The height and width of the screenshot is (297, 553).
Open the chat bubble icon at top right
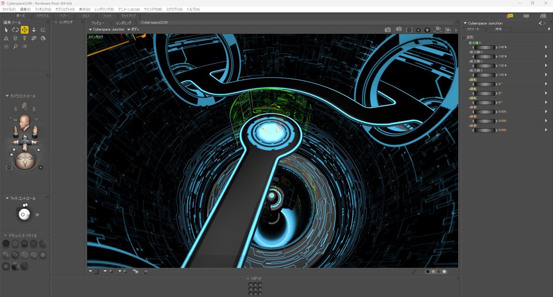click(x=526, y=16)
